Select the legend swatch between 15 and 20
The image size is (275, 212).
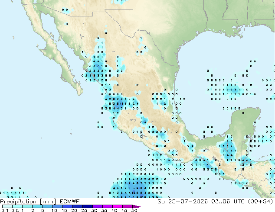click(x=67, y=206)
